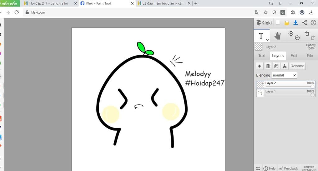Expand the small arrow beside the Text tool
Image resolution: width=318 pixels, height=171 pixels.
pos(267,40)
